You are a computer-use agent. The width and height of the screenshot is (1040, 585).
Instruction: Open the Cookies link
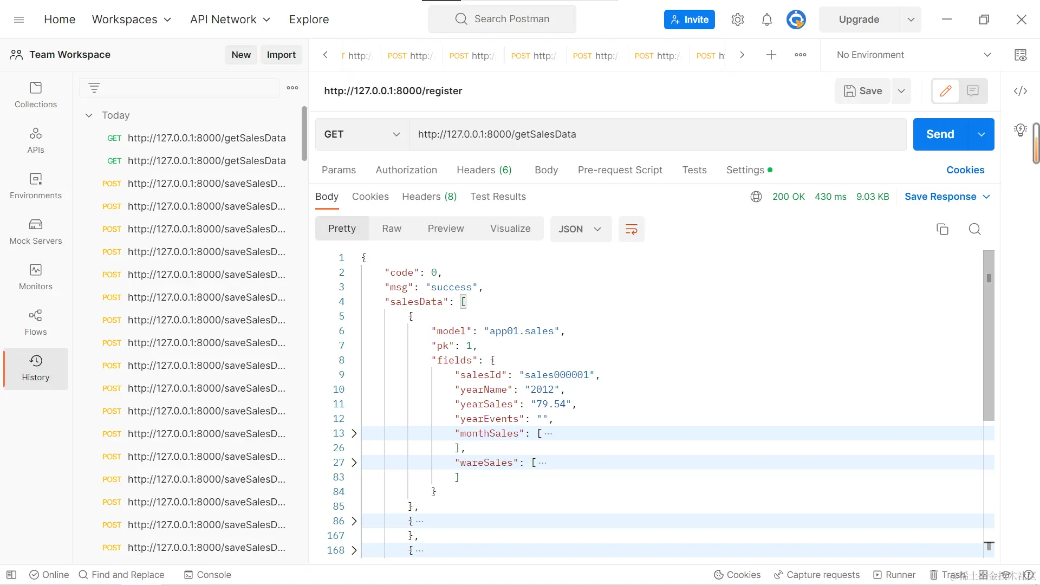[965, 170]
